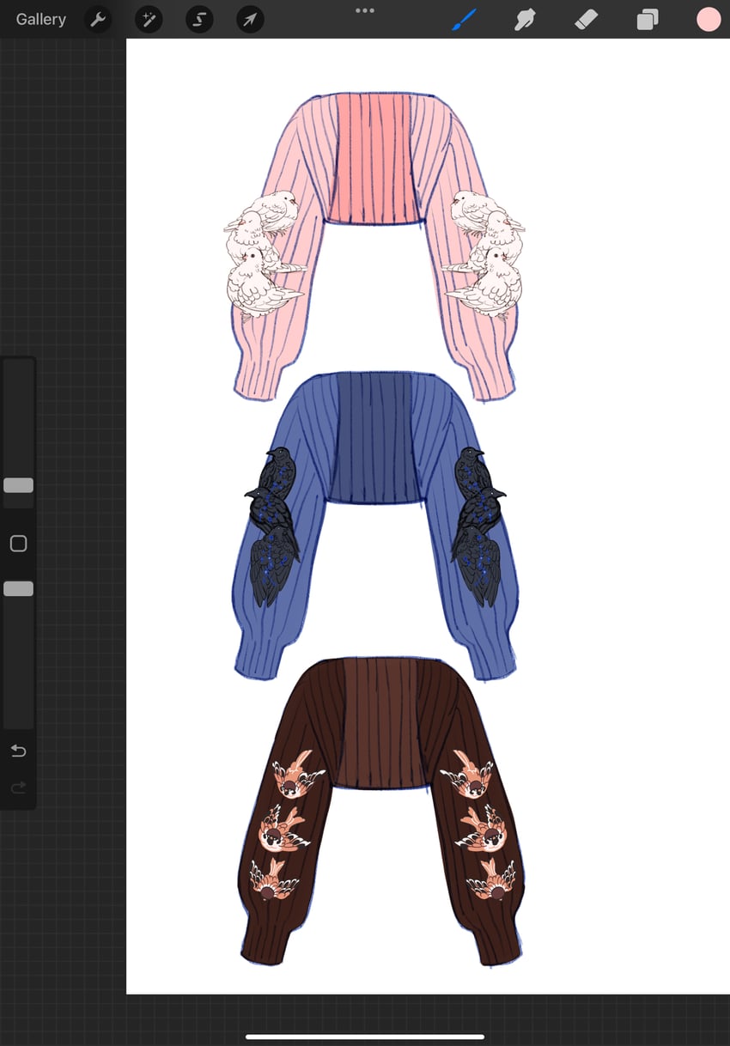Viewport: 730px width, 1046px height.
Task: Open the Actions wrench menu
Action: point(98,19)
